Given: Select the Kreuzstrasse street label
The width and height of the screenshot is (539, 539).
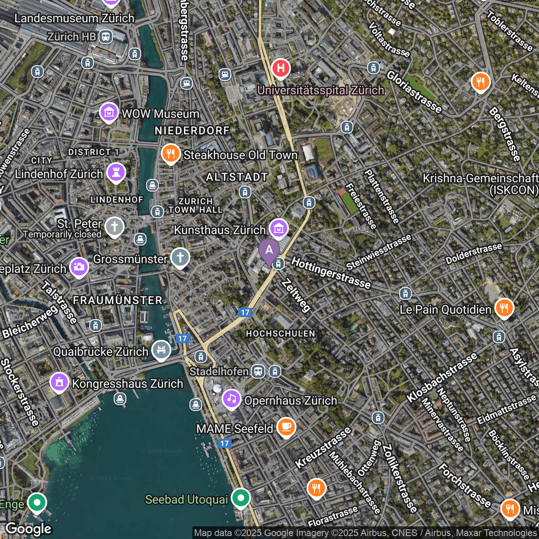Looking at the screenshot, I should 323,448.
